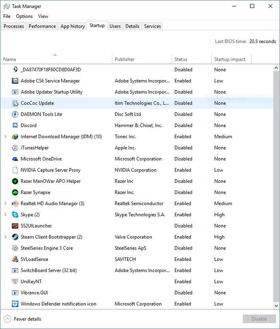Expand the Skype (2) group

5,214
